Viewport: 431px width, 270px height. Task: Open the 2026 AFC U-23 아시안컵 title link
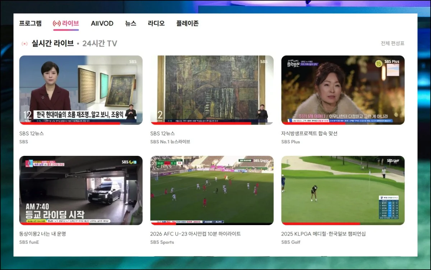(x=195, y=234)
